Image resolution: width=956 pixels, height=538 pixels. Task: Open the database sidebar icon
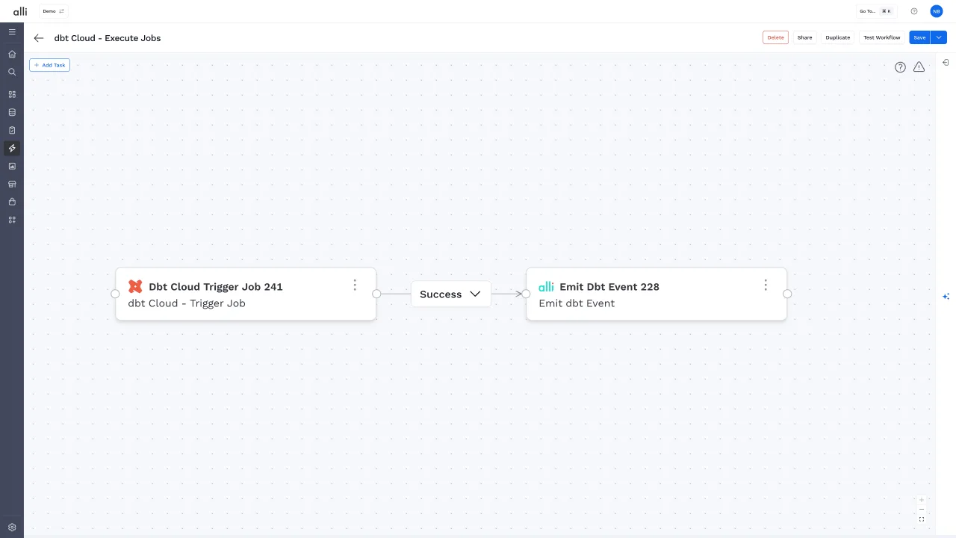tap(12, 112)
